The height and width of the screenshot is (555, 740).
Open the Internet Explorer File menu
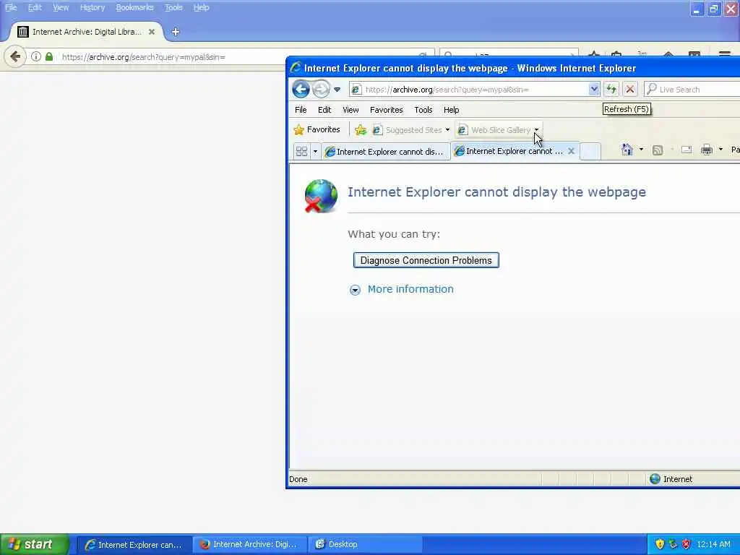click(301, 110)
